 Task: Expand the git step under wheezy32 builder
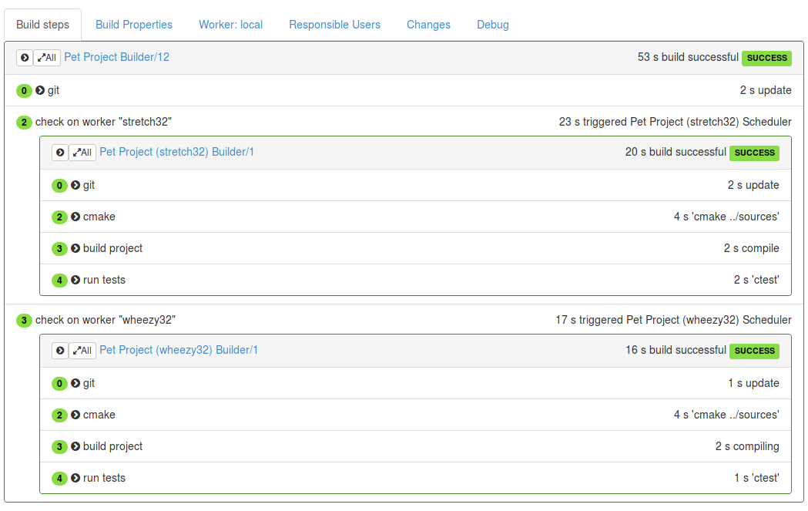click(x=75, y=383)
